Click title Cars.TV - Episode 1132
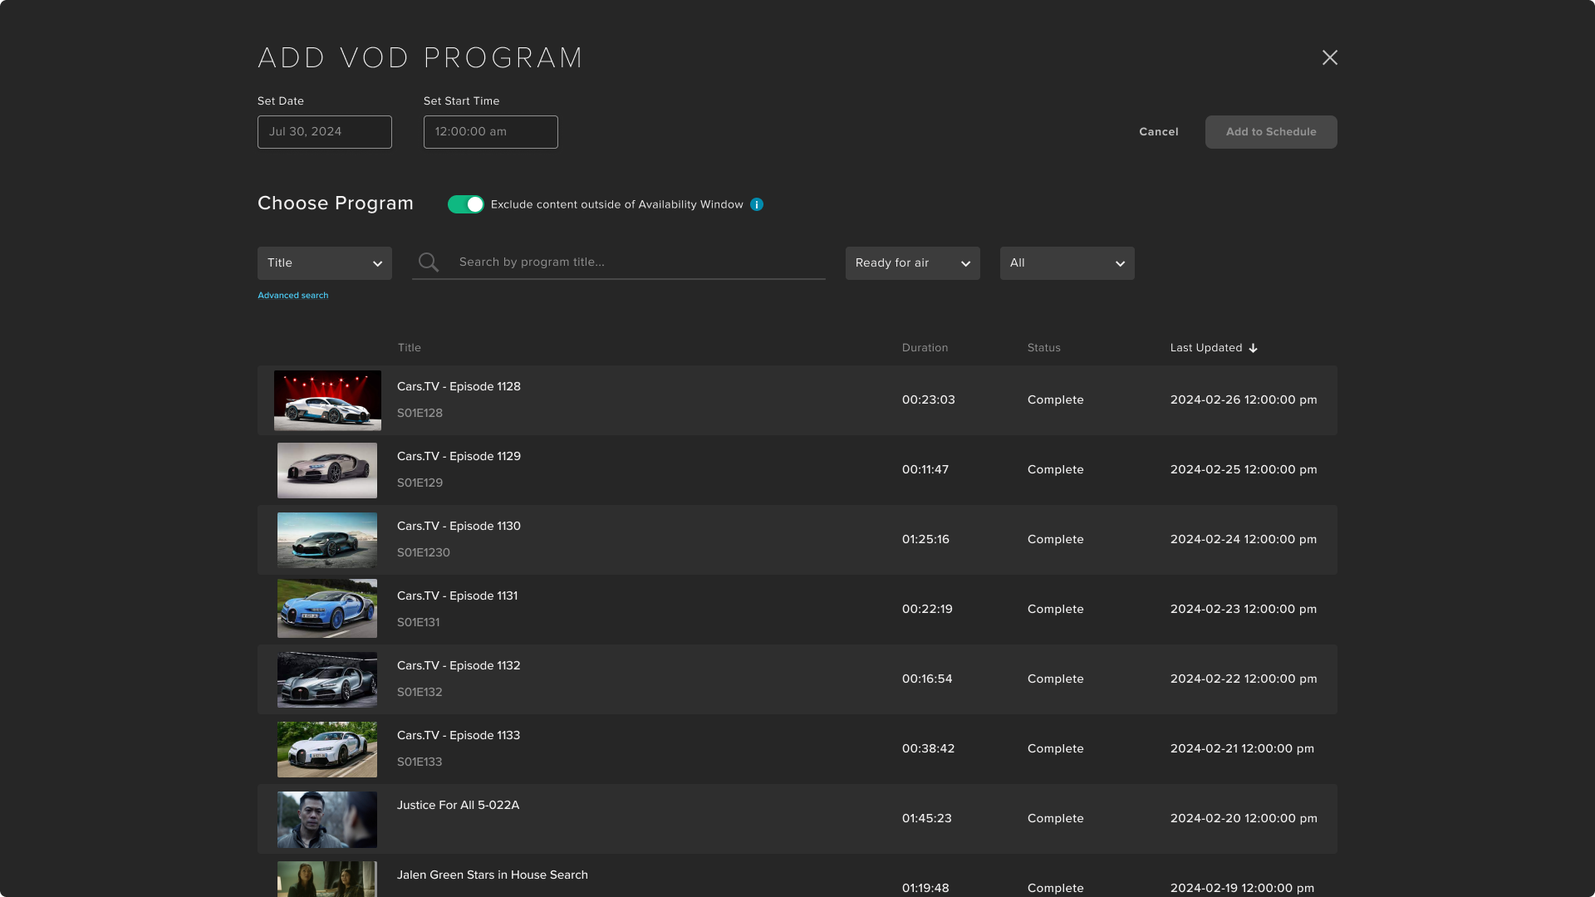Viewport: 1595px width, 897px height. click(x=459, y=666)
